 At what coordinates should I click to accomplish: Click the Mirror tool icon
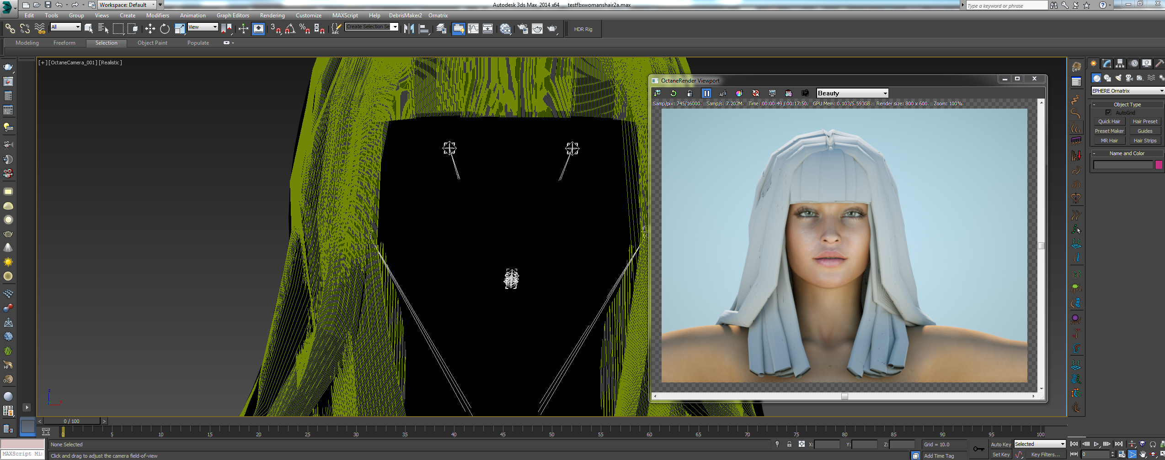tap(409, 29)
